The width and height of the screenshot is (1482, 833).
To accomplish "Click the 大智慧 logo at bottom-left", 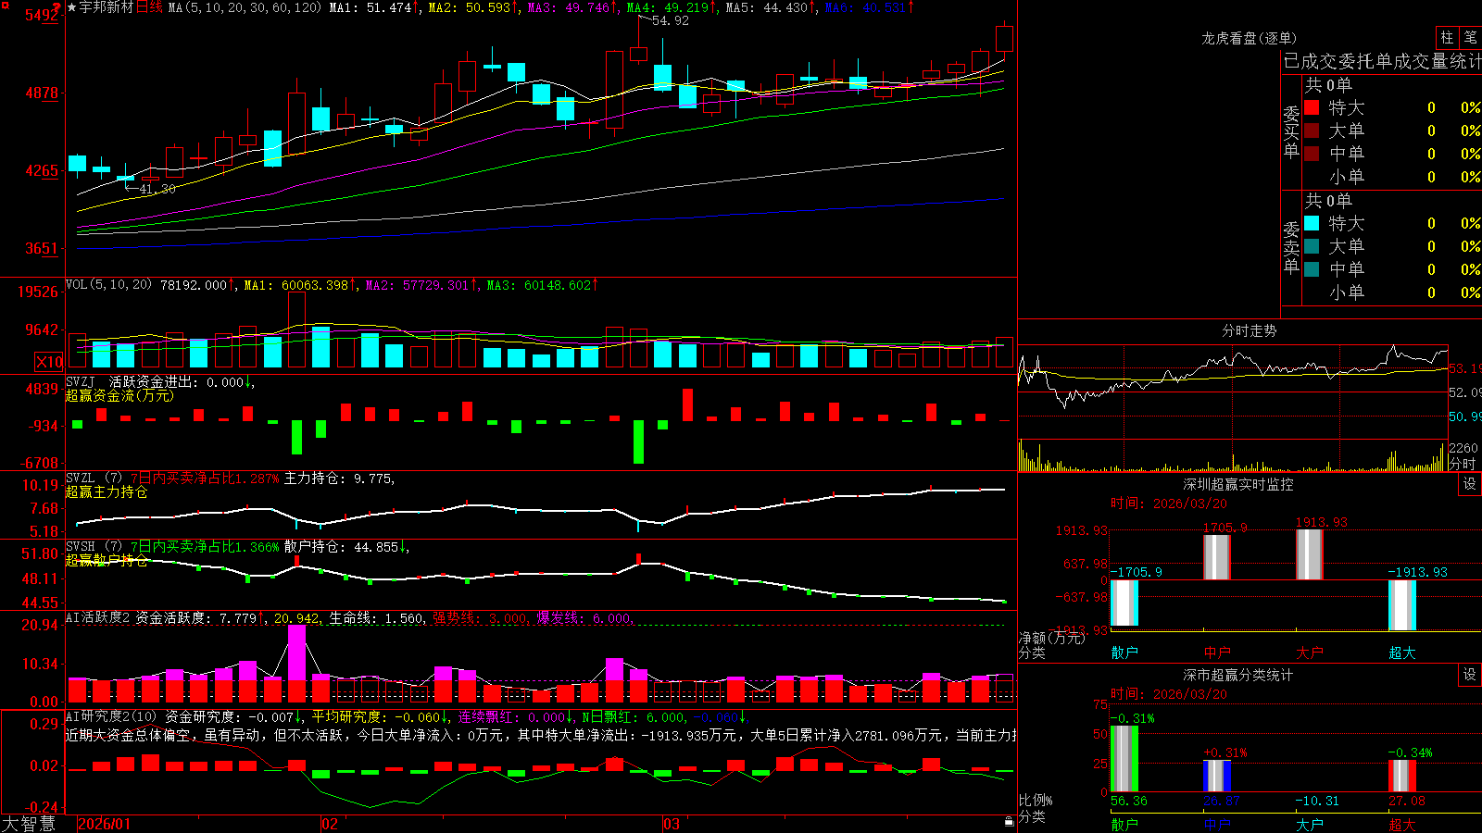I will click(29, 824).
